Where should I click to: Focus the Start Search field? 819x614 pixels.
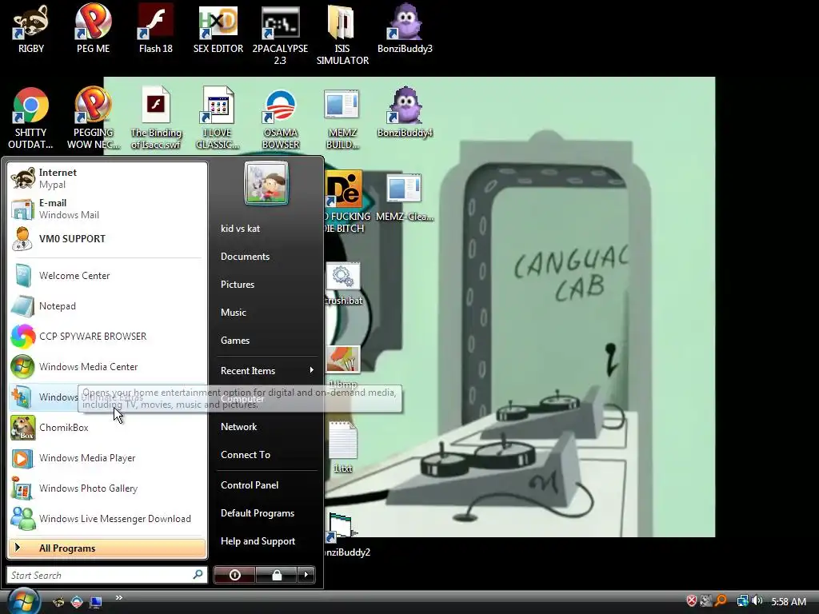tap(106, 575)
